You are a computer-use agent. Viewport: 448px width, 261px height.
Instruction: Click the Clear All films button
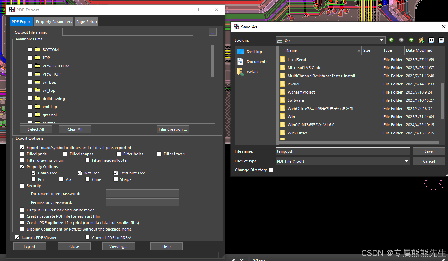tap(75, 129)
